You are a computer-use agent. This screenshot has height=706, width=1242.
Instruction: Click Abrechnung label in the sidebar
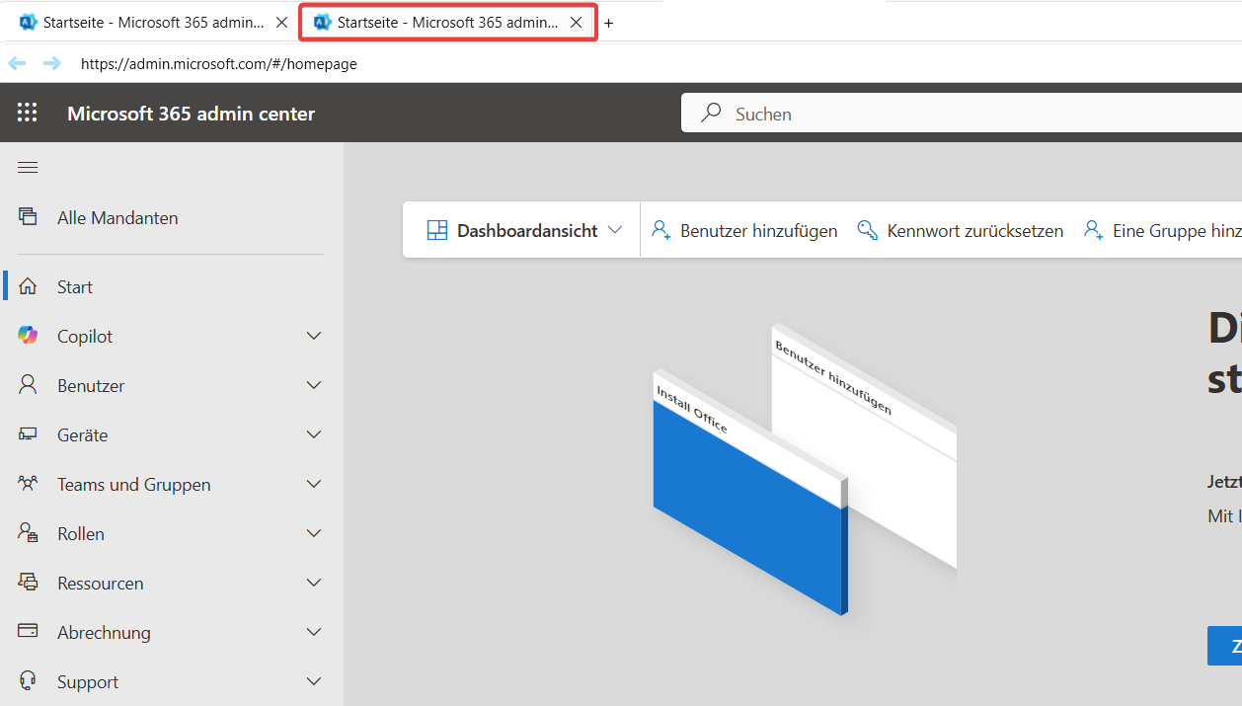click(x=104, y=633)
